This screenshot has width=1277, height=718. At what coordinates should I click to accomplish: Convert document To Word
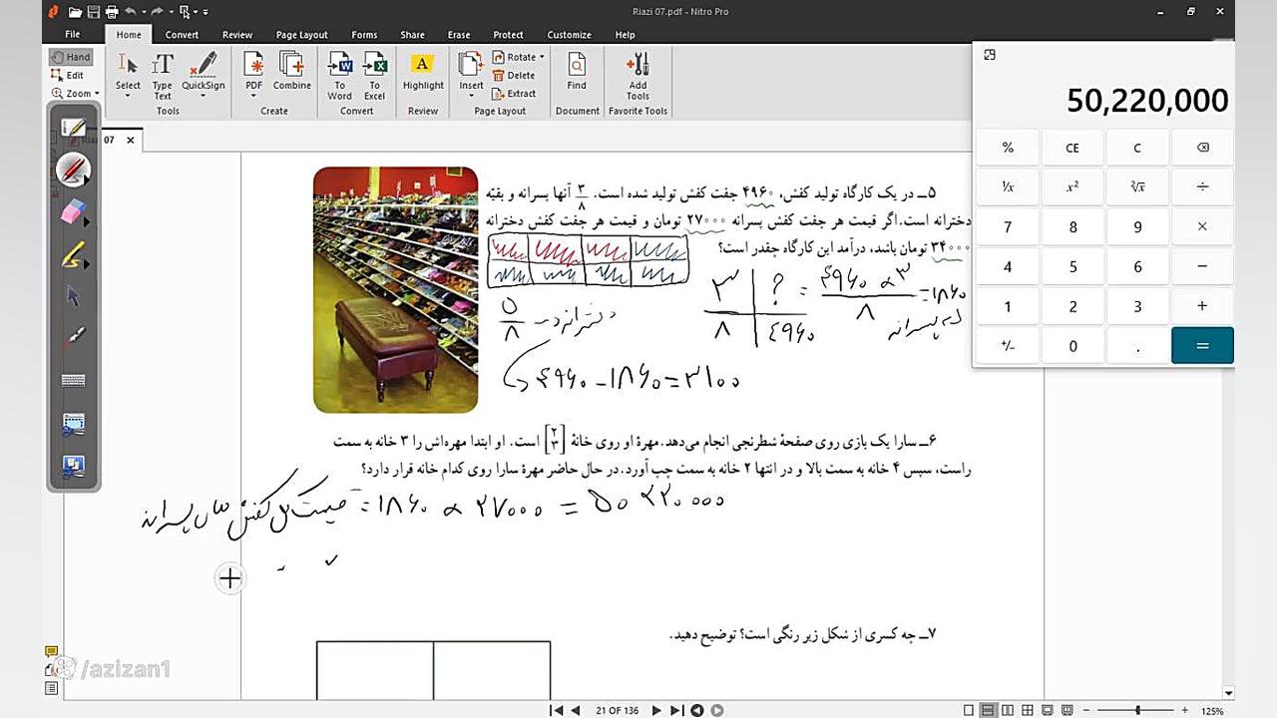(x=339, y=76)
